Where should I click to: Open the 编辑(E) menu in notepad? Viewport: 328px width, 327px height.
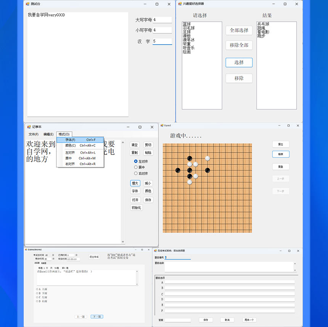(x=48, y=134)
